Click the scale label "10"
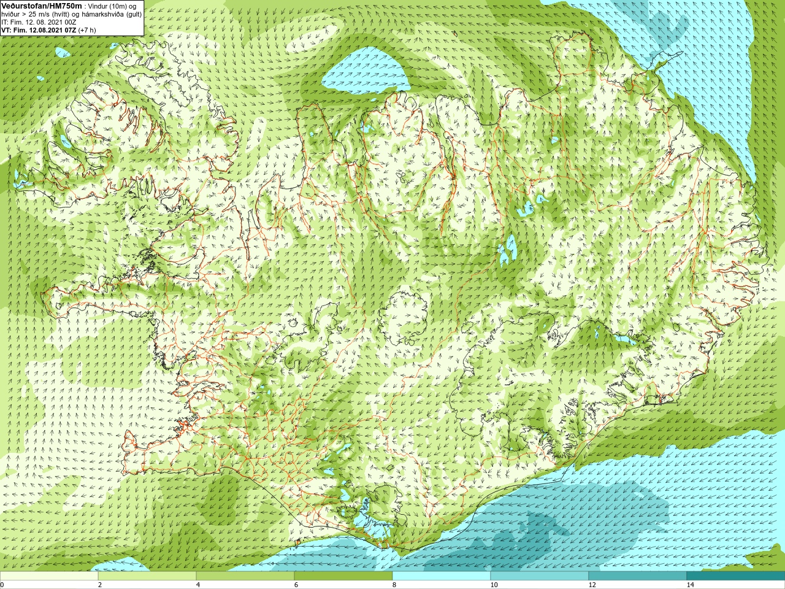The image size is (785, 589). tap(494, 585)
